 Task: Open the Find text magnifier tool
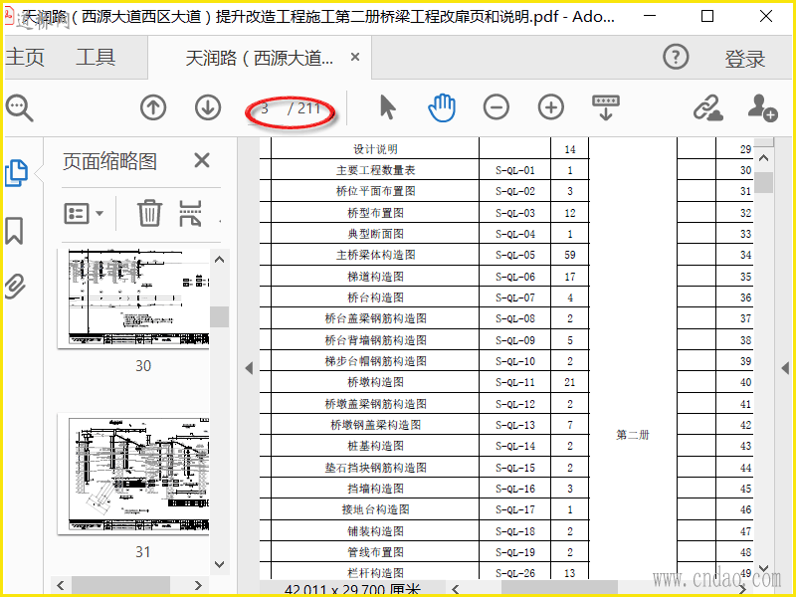[x=19, y=108]
